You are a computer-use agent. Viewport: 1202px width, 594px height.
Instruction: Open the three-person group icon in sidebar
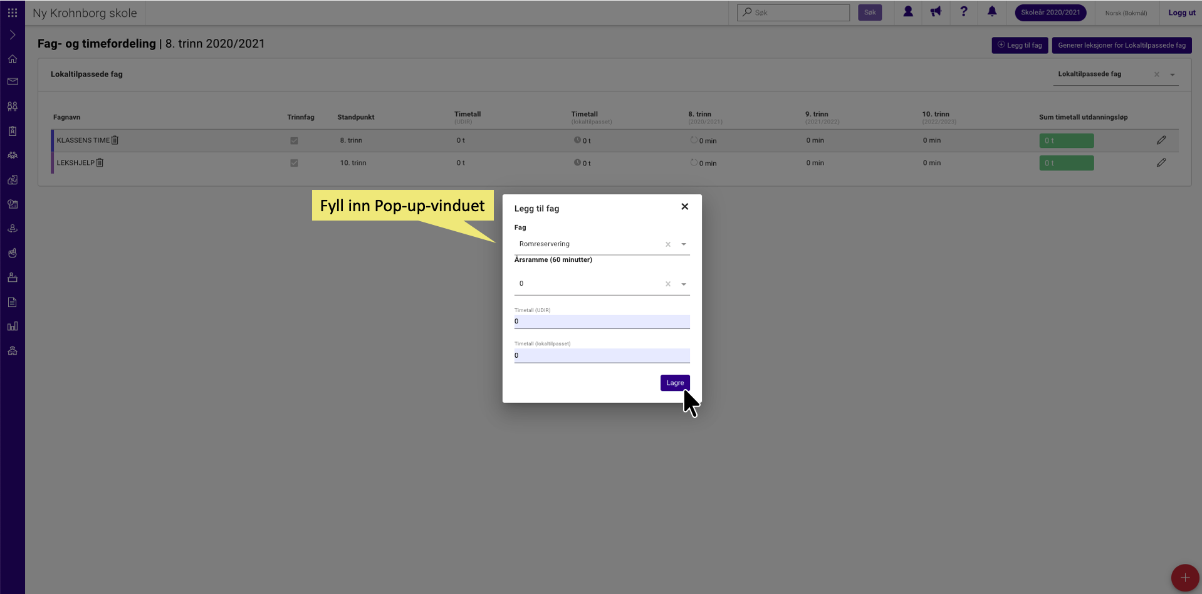click(13, 155)
